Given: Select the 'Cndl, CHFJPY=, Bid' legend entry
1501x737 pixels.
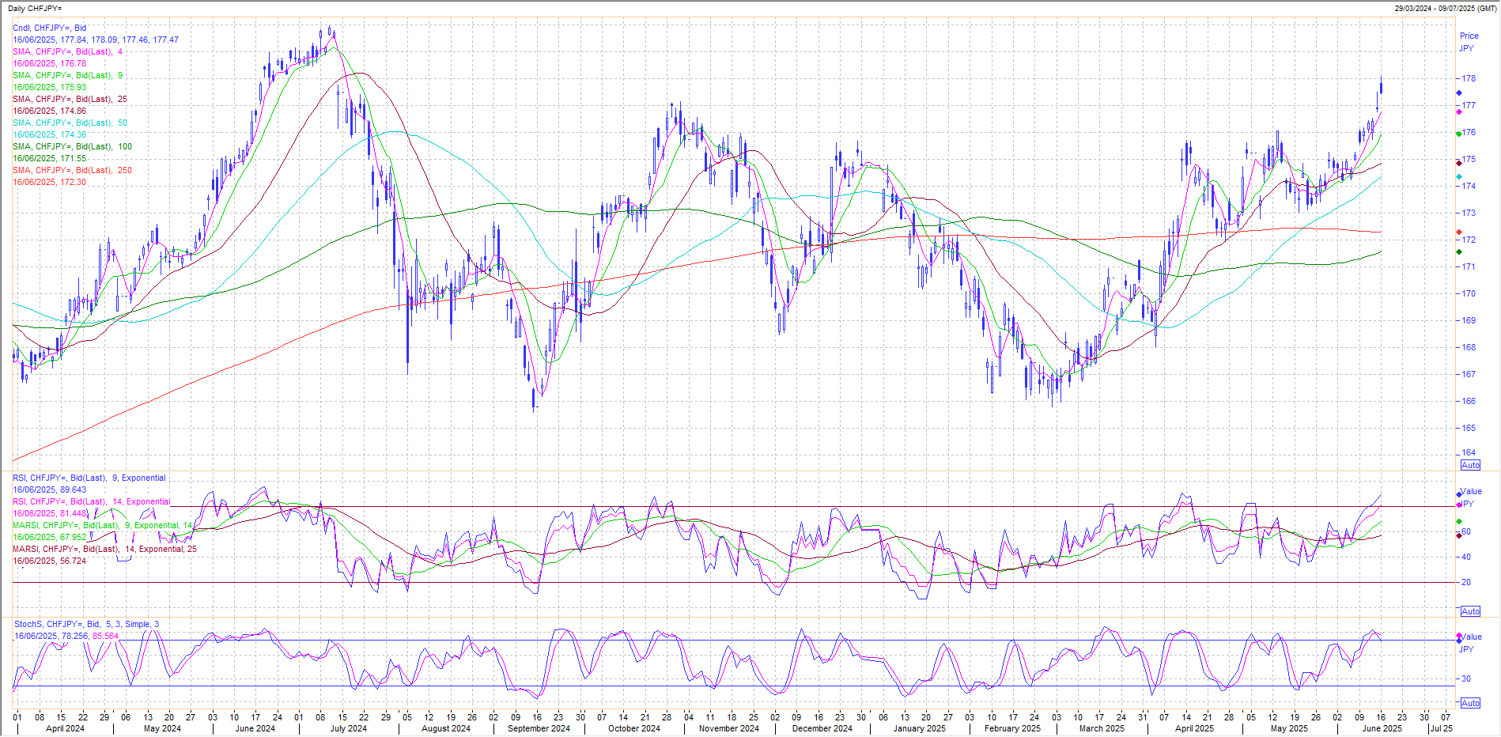Looking at the screenshot, I should [49, 28].
